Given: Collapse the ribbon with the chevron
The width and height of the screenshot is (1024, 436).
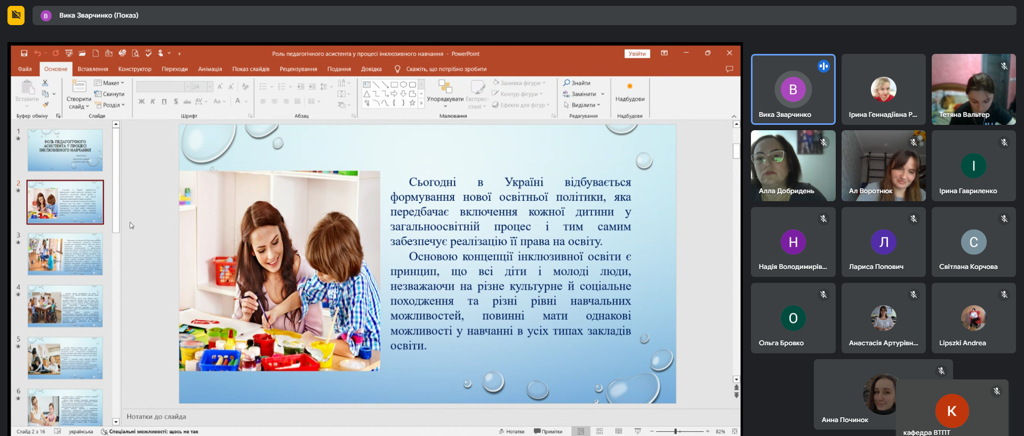Looking at the screenshot, I should pyautogui.click(x=734, y=116).
